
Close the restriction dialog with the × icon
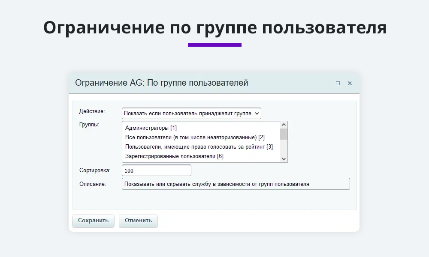pyautogui.click(x=350, y=83)
